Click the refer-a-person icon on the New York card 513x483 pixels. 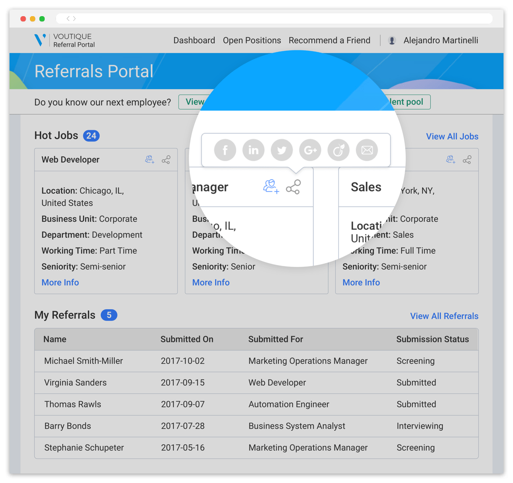451,160
